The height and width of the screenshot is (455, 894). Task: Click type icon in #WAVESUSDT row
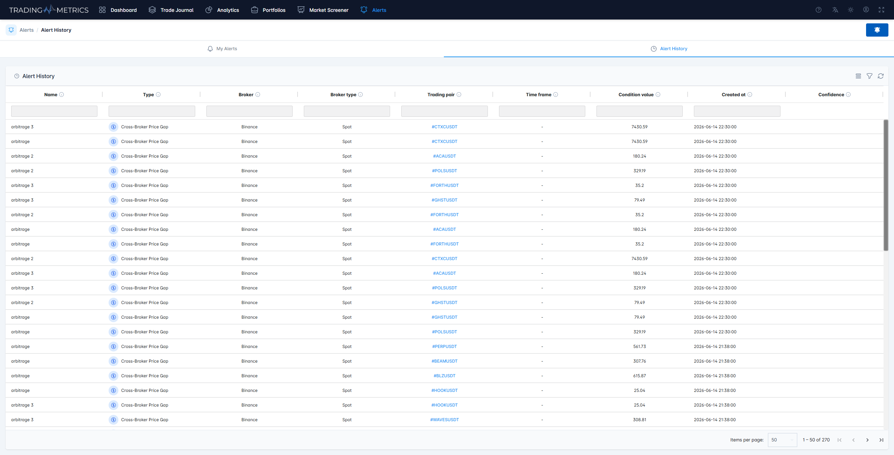click(113, 420)
